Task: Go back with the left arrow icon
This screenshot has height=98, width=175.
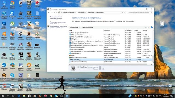Action: (x=49, y=13)
